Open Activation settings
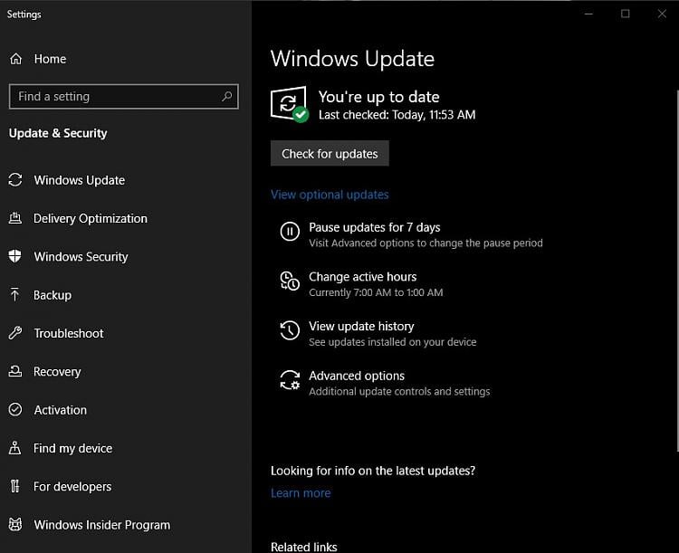 click(60, 410)
